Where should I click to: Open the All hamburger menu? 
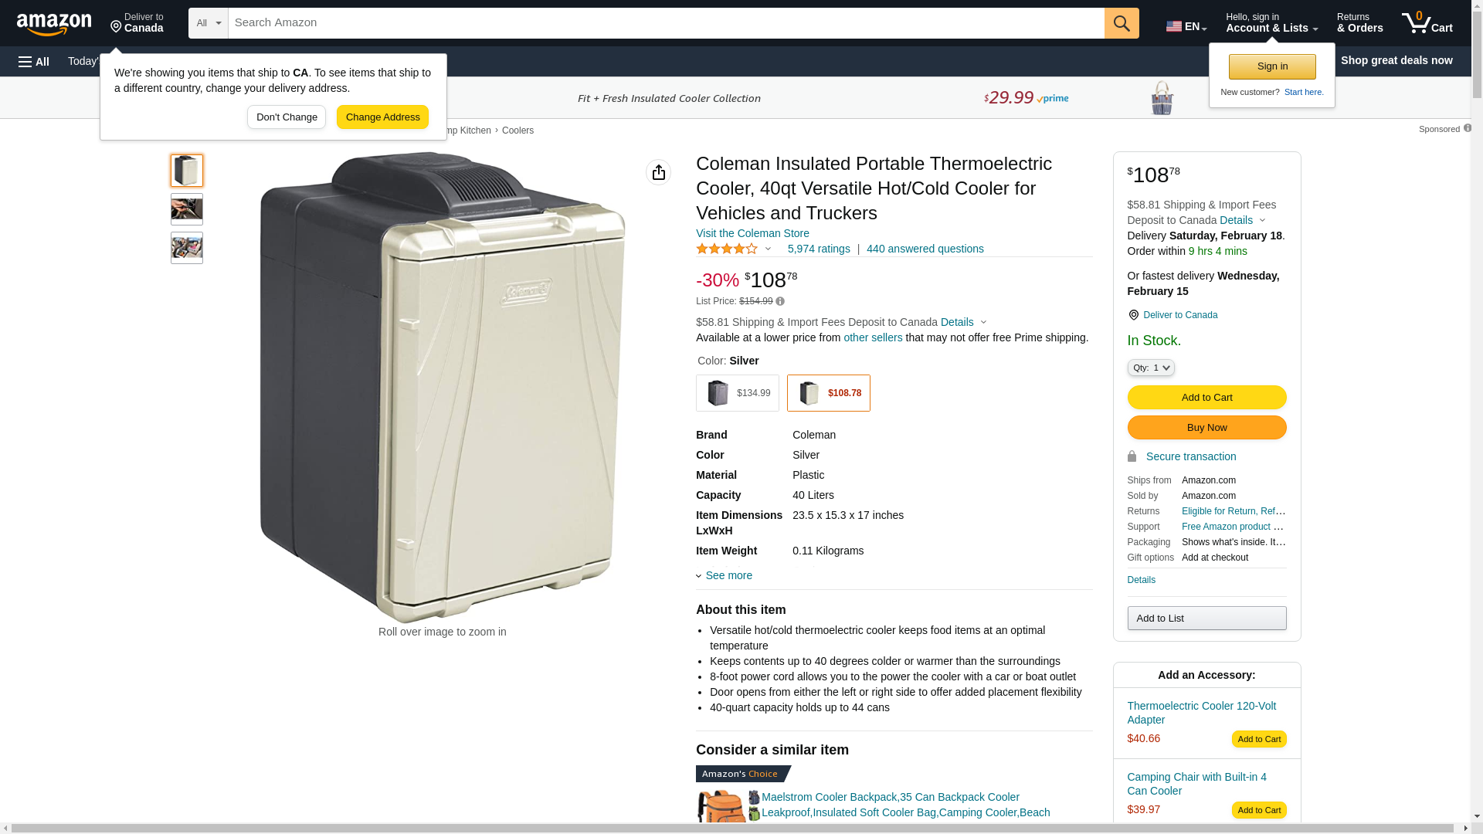34,61
